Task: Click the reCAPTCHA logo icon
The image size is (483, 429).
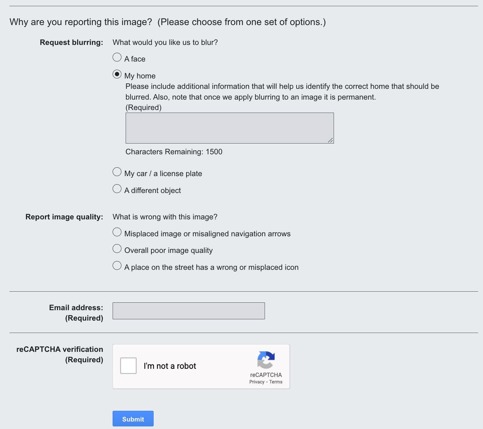Action: click(266, 360)
